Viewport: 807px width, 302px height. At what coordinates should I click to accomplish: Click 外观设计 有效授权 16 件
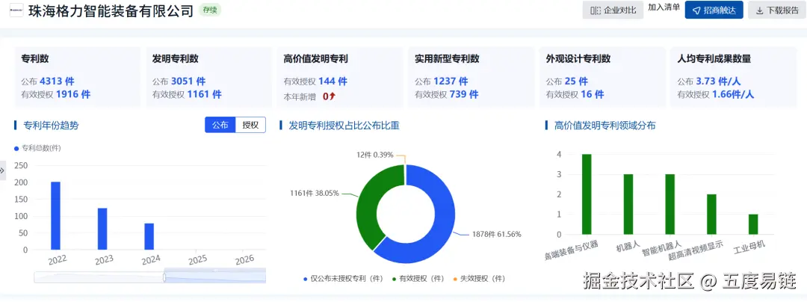pyautogui.click(x=593, y=95)
